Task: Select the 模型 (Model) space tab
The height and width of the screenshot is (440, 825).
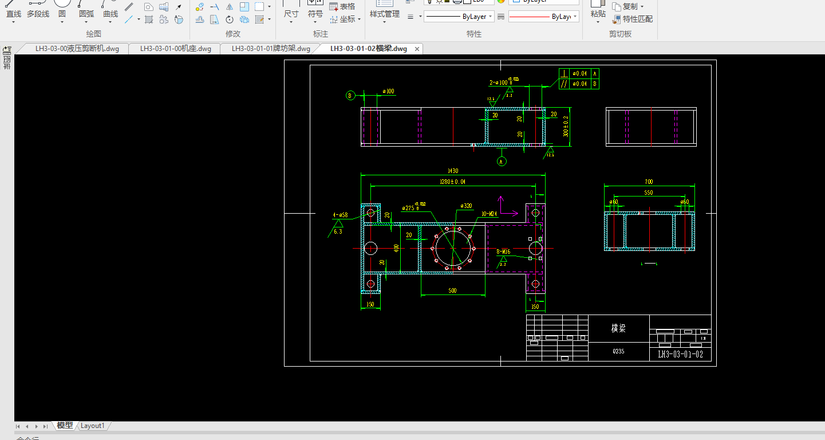Action: 65,426
